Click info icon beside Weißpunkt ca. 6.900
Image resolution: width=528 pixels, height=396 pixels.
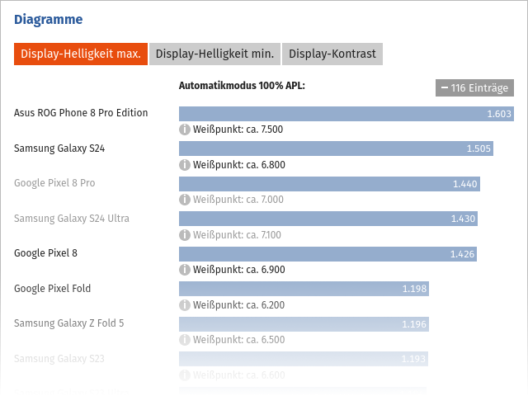click(x=185, y=270)
